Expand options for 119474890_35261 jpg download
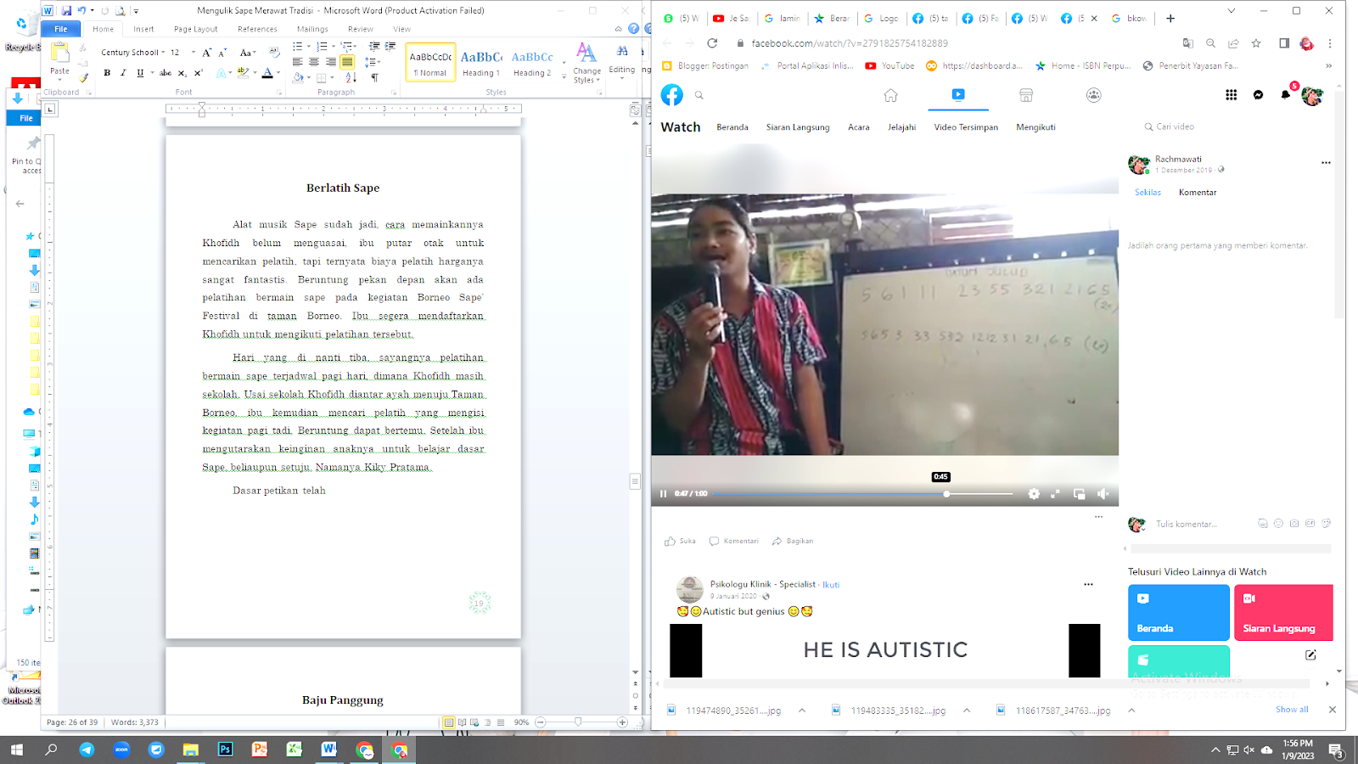Screen dimensions: 1358x764 801,711
